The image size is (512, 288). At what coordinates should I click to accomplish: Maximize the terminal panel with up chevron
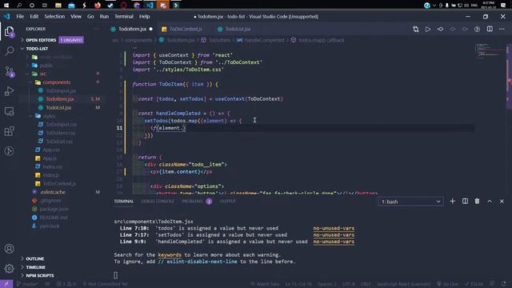click(x=490, y=202)
